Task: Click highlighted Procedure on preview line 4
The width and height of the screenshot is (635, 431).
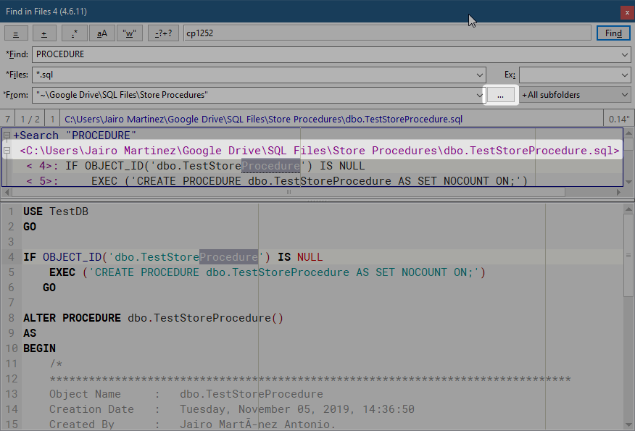Action: pos(228,257)
